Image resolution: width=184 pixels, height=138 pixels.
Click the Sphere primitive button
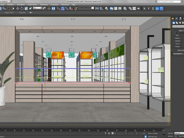point(177,38)
